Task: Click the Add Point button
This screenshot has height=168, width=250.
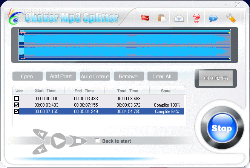Action: click(x=61, y=76)
